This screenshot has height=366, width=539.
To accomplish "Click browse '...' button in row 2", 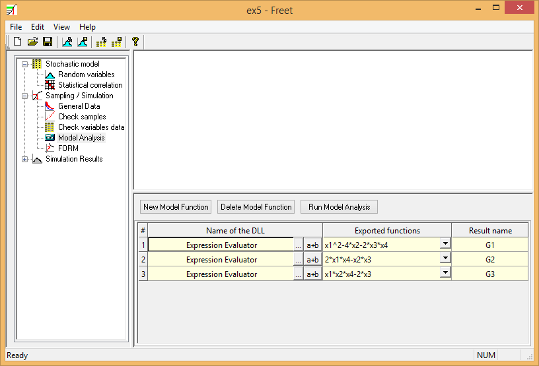I will (x=298, y=260).
